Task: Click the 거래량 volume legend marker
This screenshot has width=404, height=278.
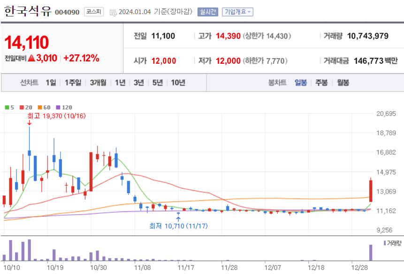Action: coord(385,243)
